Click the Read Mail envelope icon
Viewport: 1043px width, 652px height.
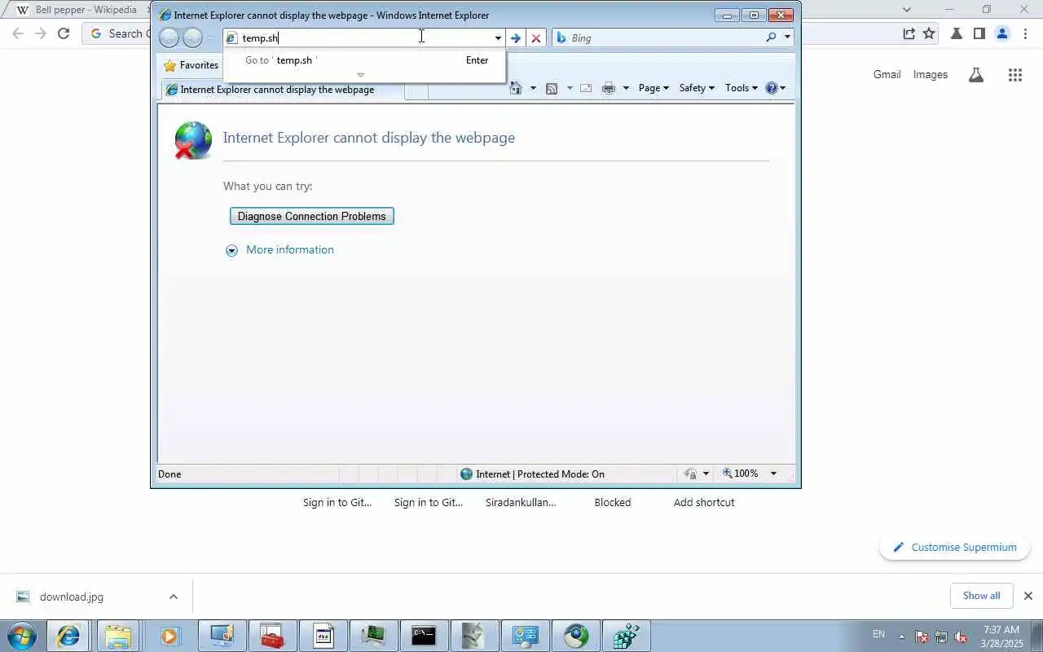click(586, 88)
